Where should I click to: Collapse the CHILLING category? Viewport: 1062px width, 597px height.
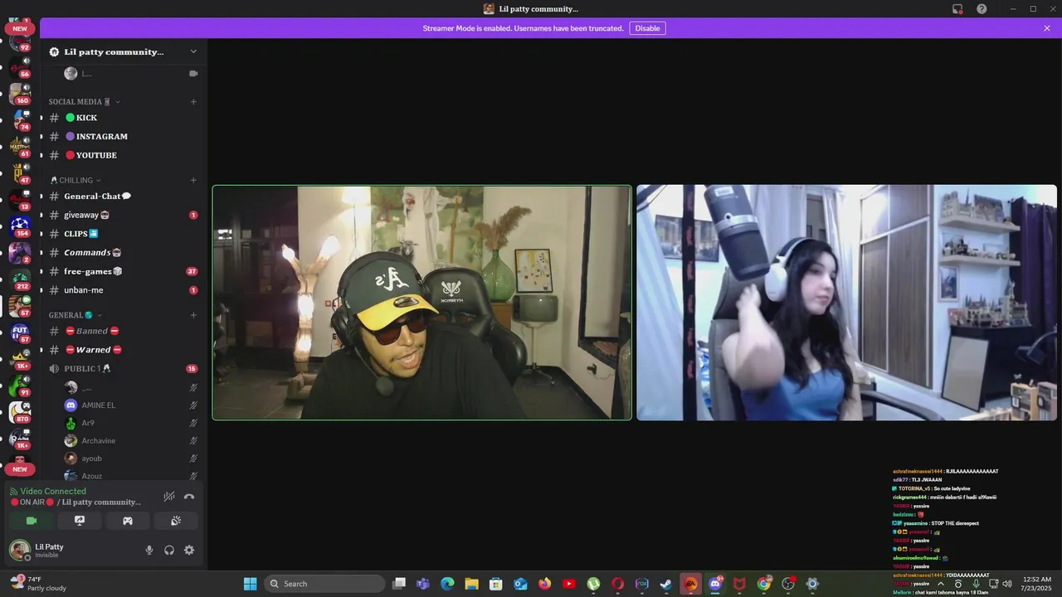coord(76,180)
